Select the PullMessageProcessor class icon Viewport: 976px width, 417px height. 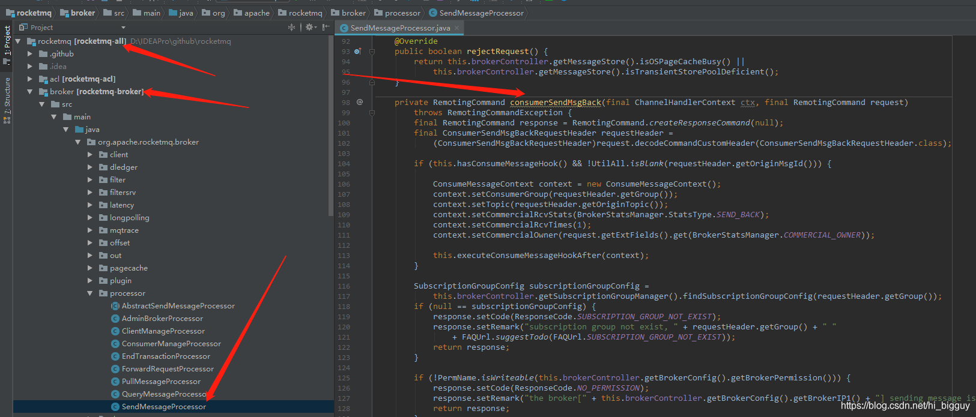115,382
